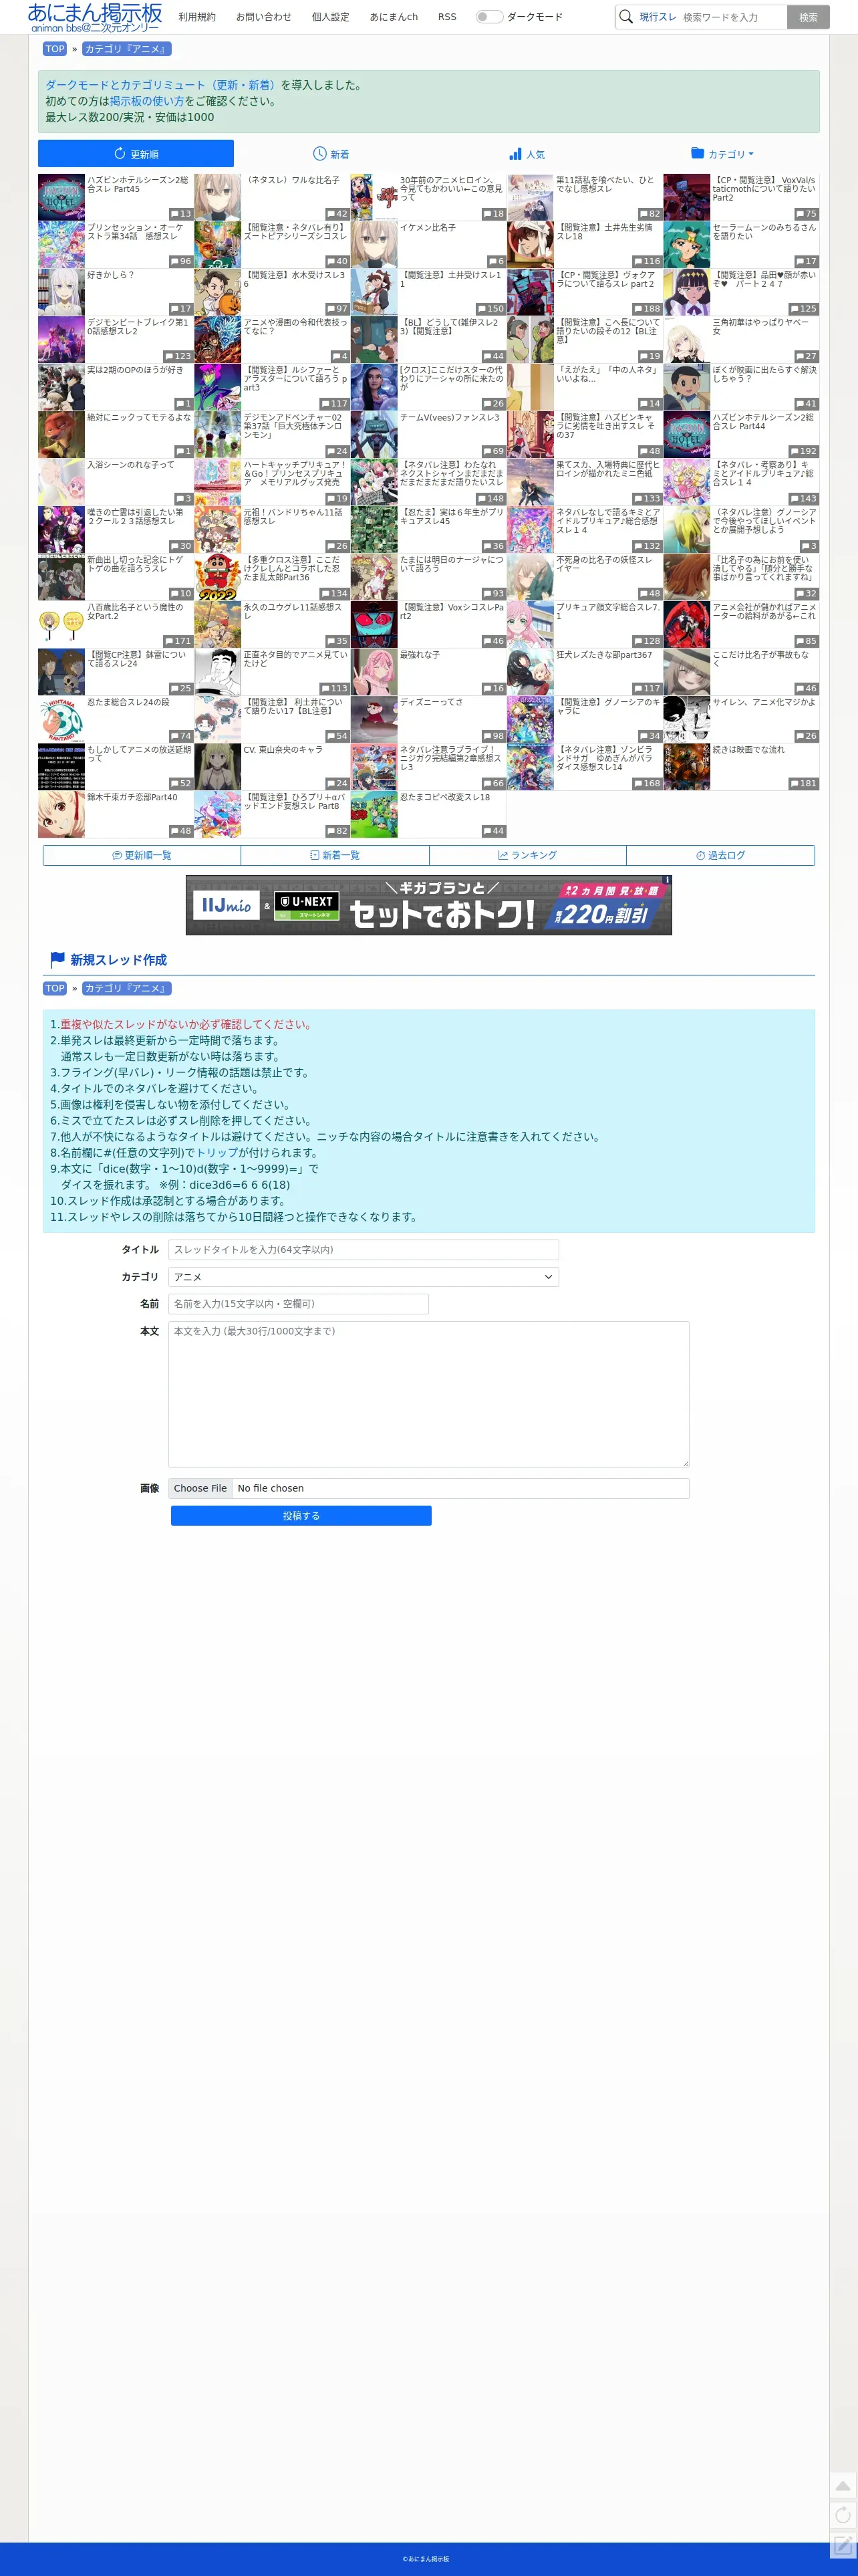Click the 過去ログ button
858x2576 pixels.
point(721,855)
